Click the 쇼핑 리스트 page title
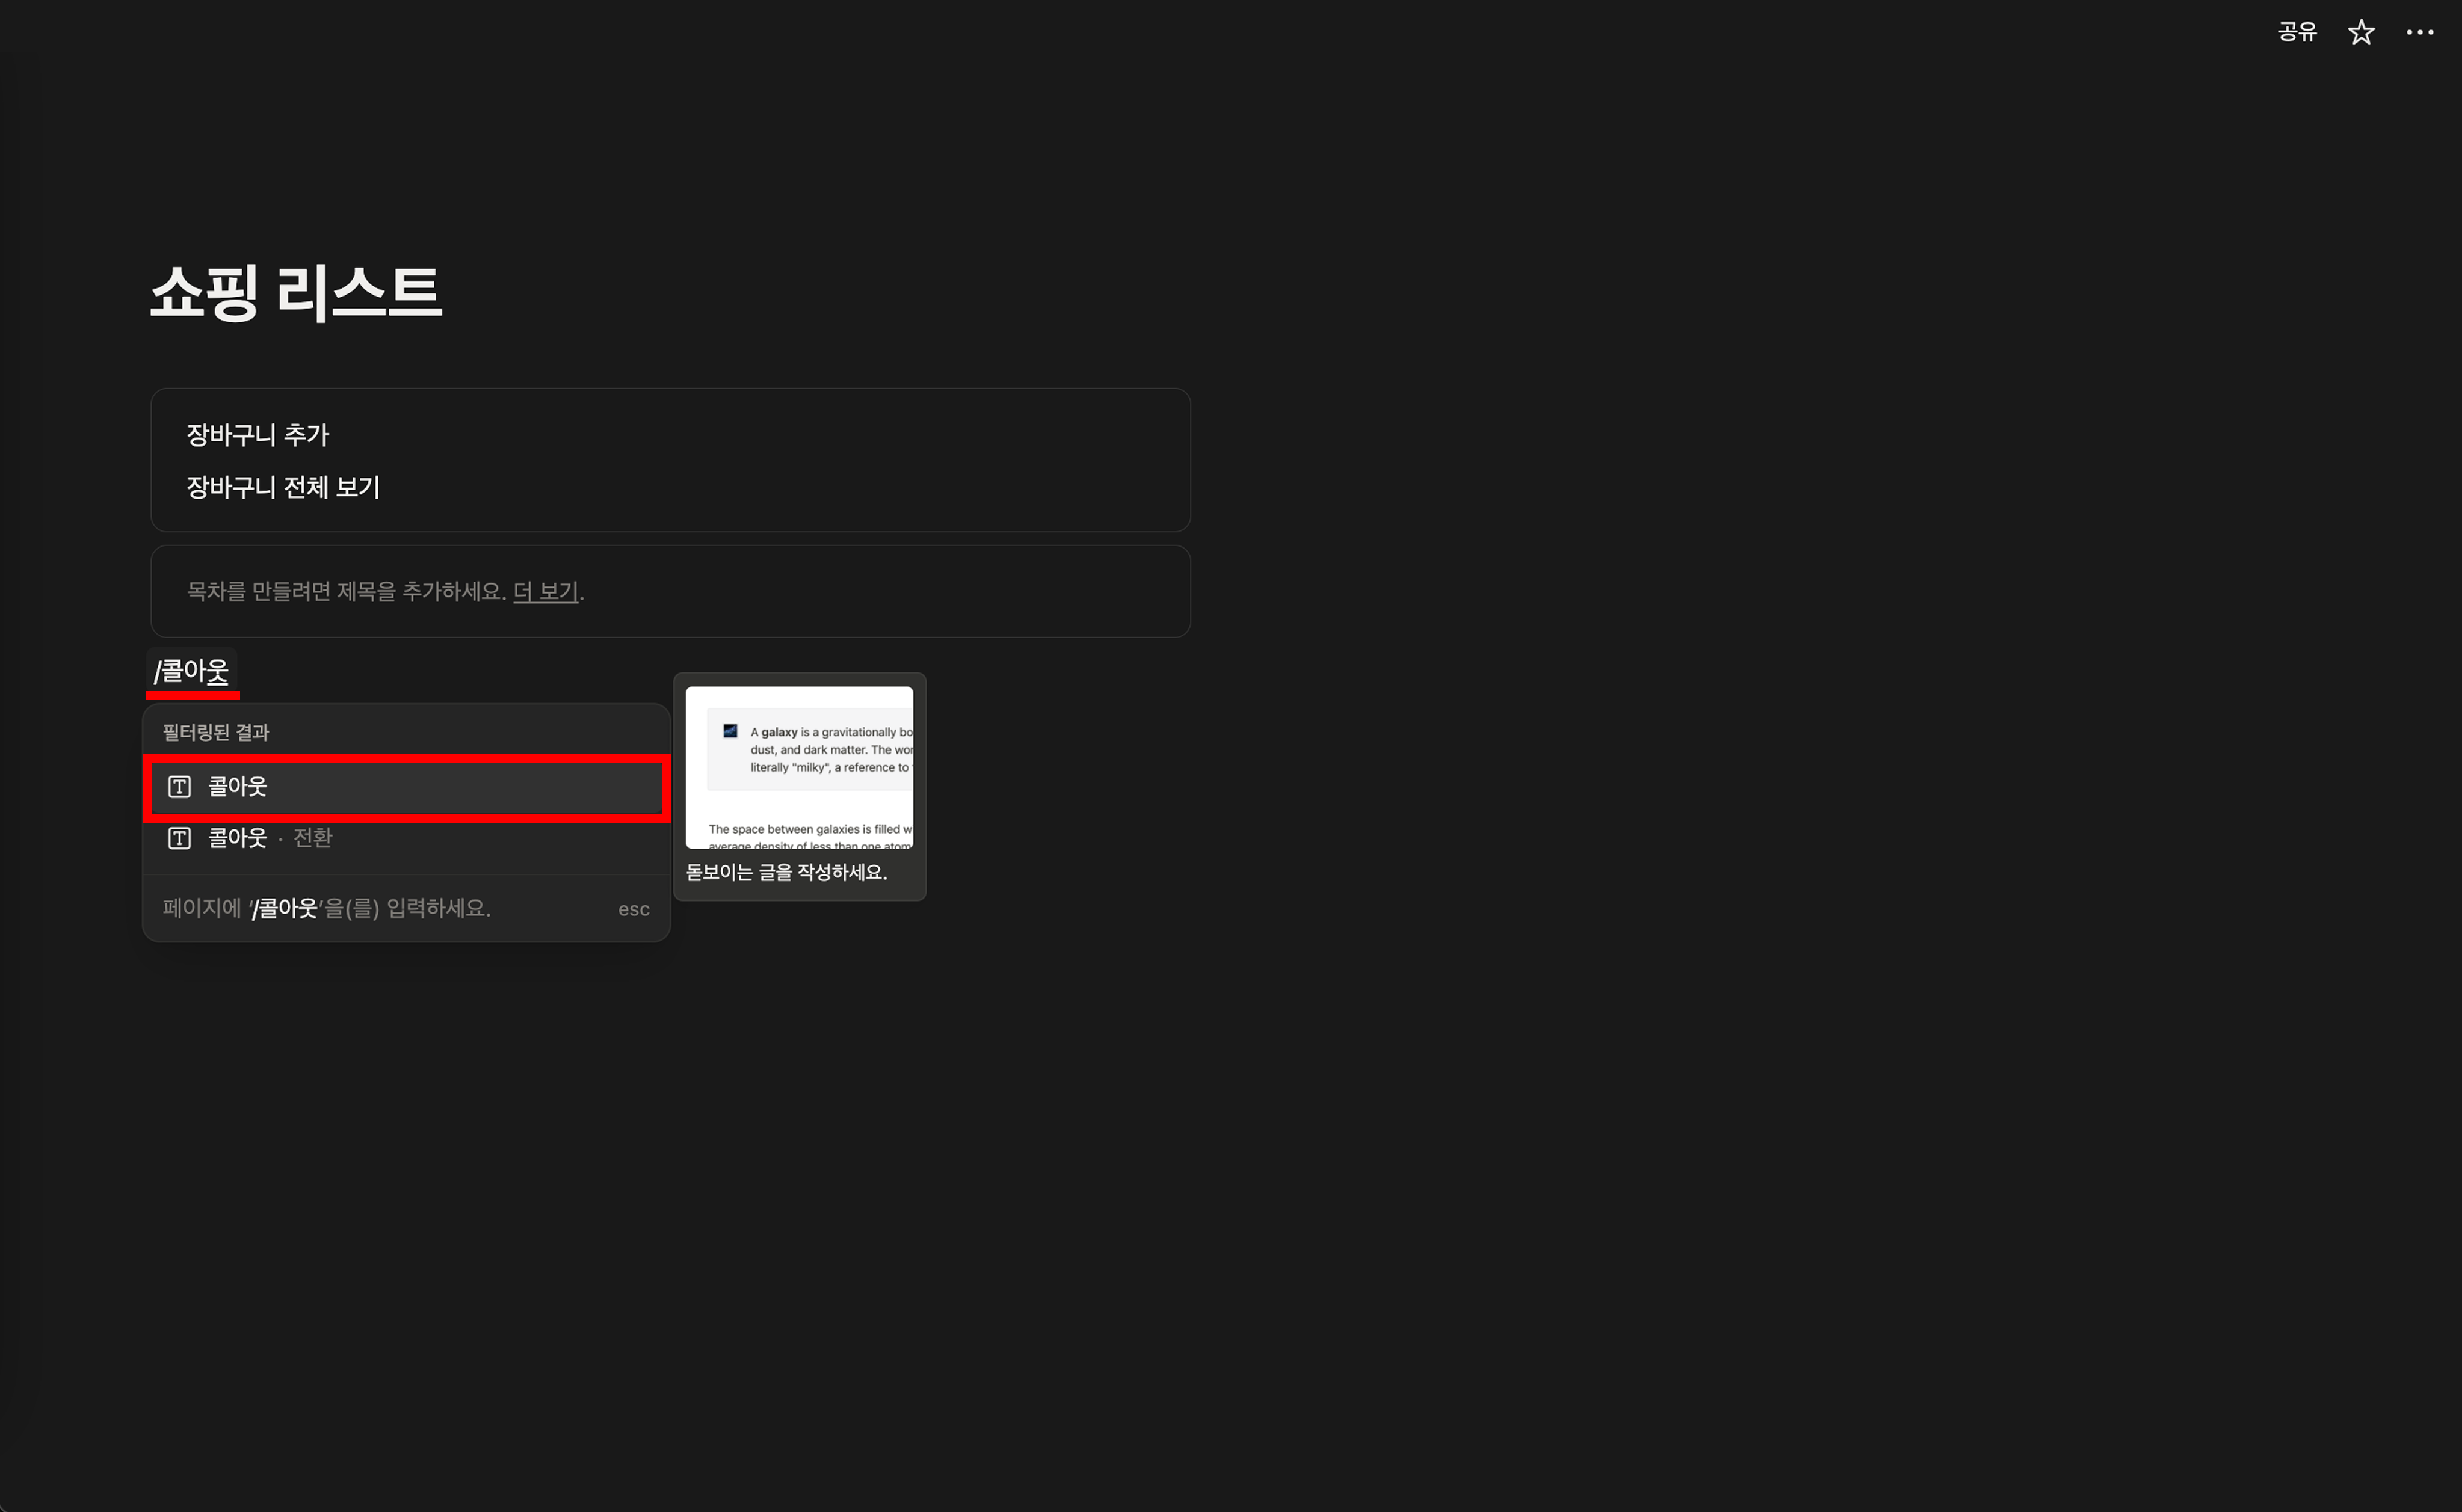 pos(295,293)
